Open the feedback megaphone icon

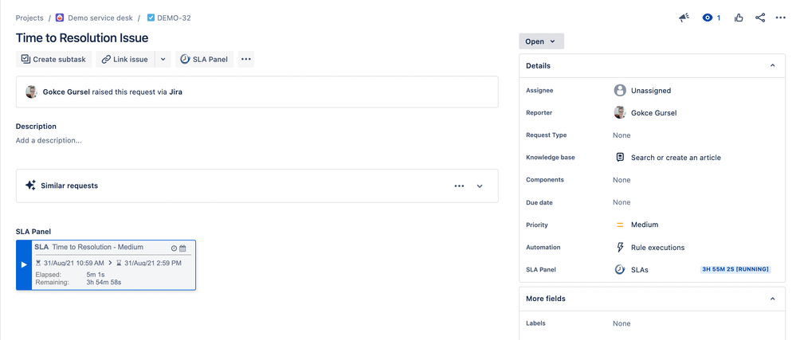pyautogui.click(x=684, y=18)
